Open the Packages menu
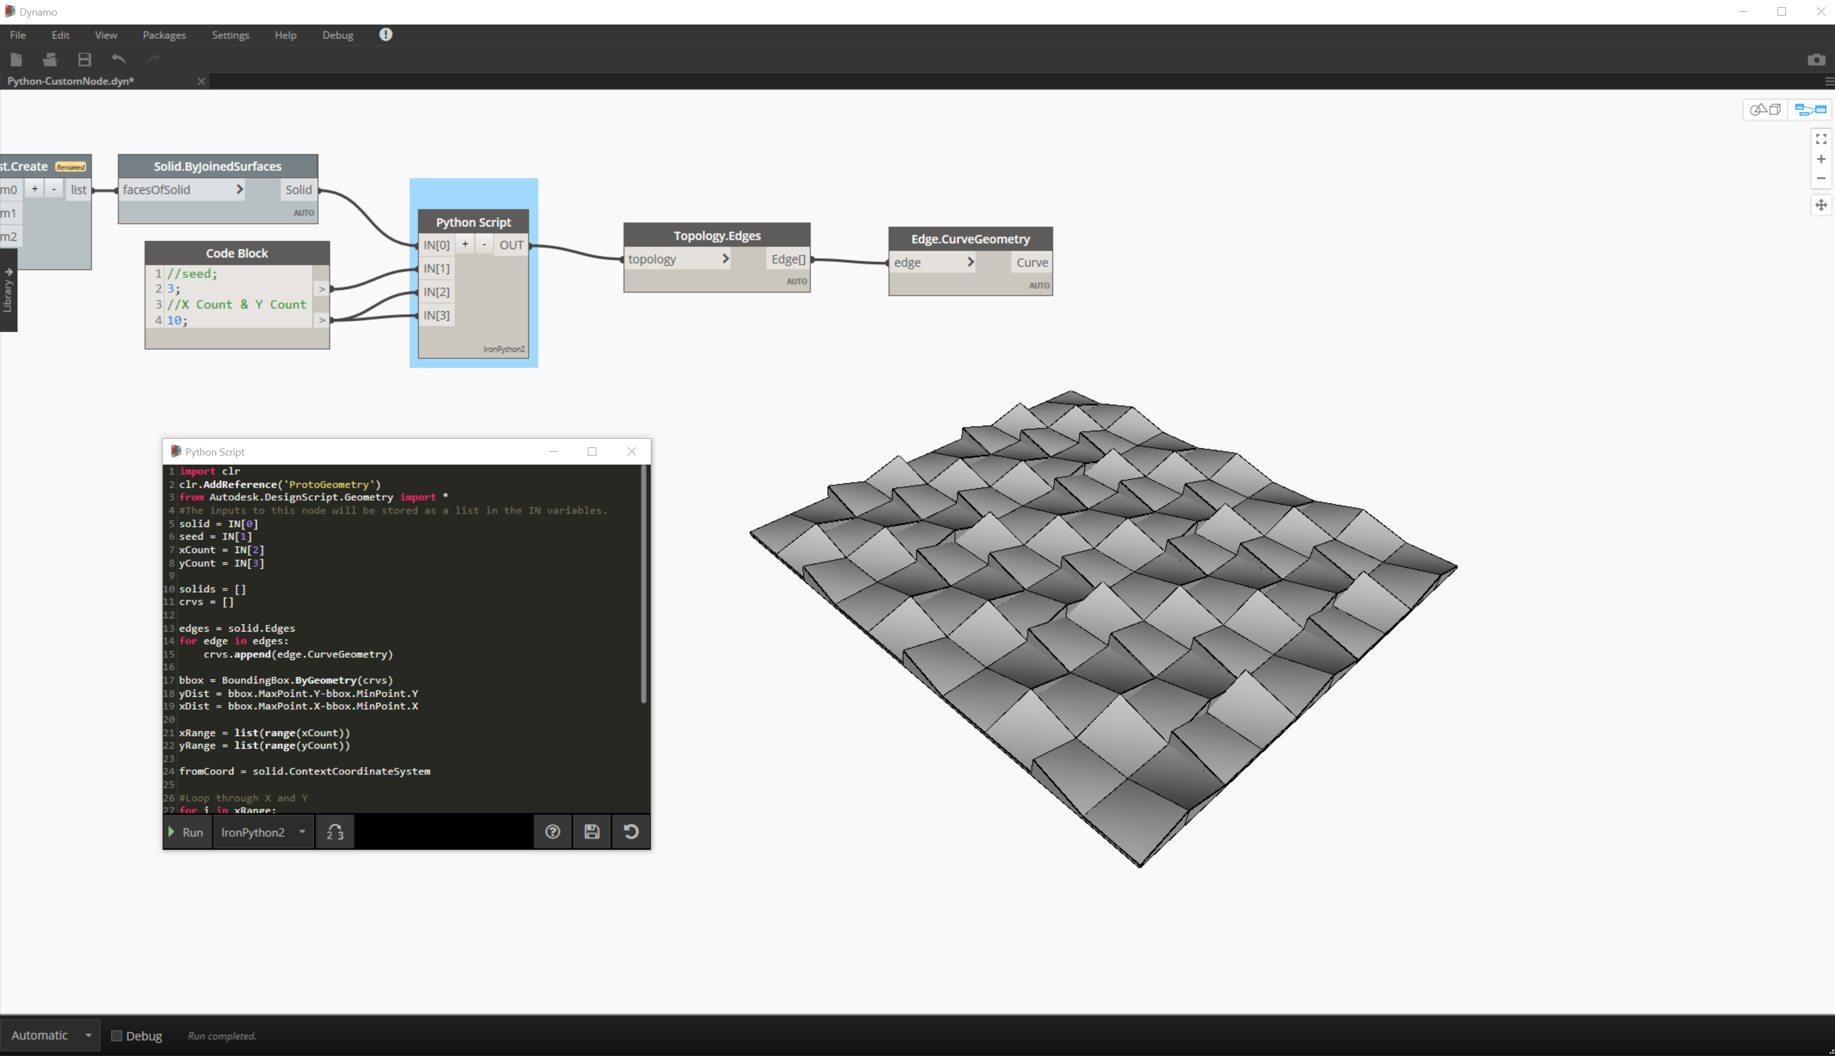Viewport: 1835px width, 1056px height. (164, 35)
